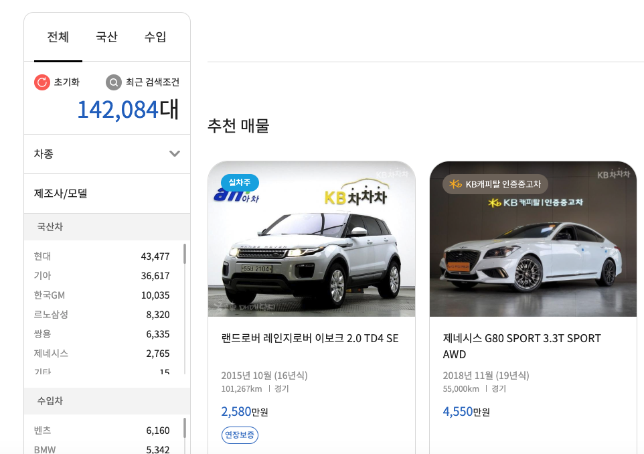Viewport: 644px width, 454px height.
Task: Select 르노삼성 manufacturer row
Action: click(102, 315)
